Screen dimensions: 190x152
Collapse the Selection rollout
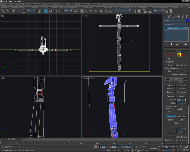[176, 51]
